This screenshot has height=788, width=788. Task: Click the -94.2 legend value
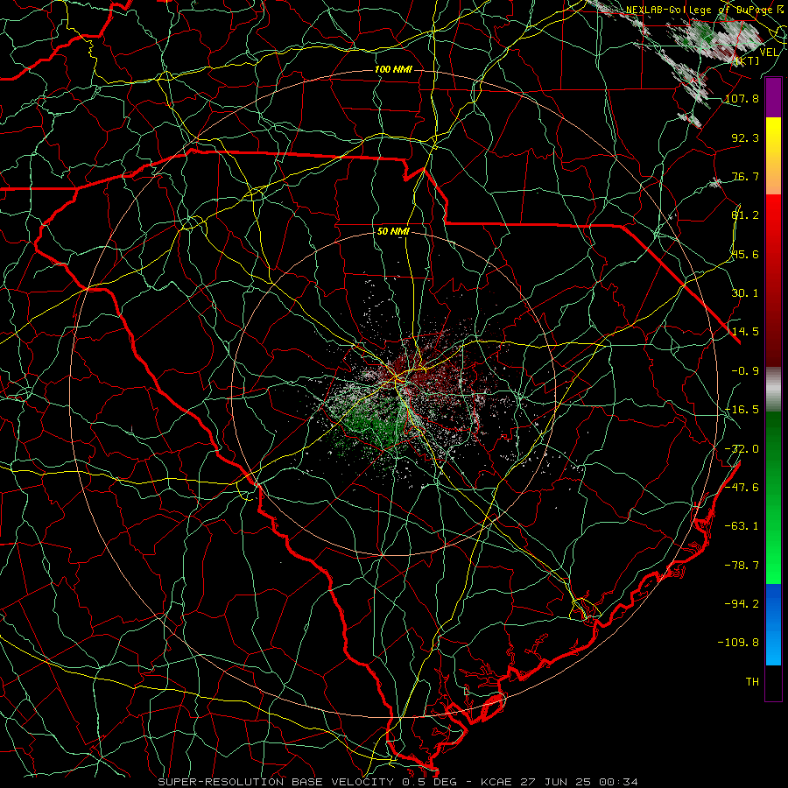point(742,604)
